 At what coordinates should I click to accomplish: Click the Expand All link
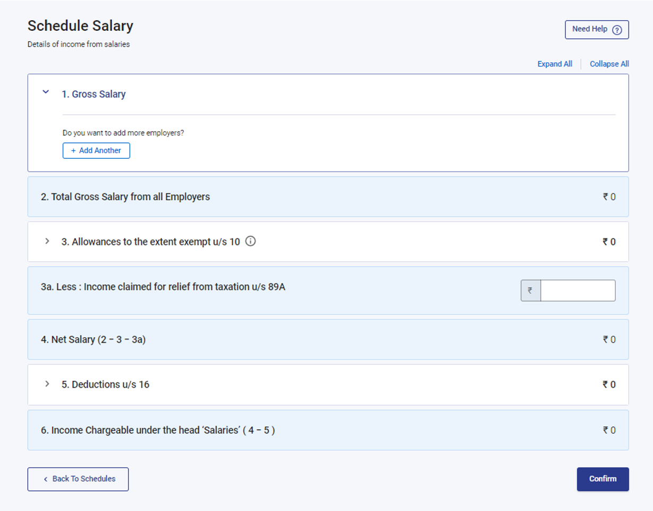pos(555,64)
